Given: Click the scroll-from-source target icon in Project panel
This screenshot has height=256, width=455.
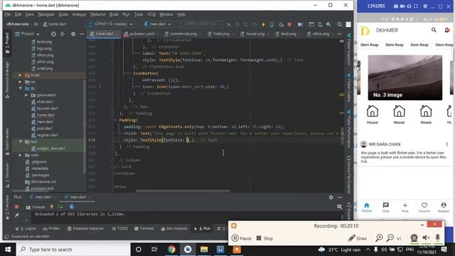Looking at the screenshot, I should click(53, 34).
